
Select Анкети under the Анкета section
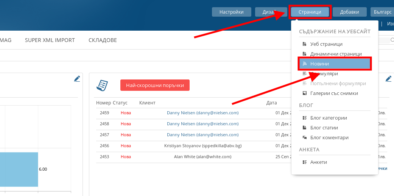coord(318,162)
